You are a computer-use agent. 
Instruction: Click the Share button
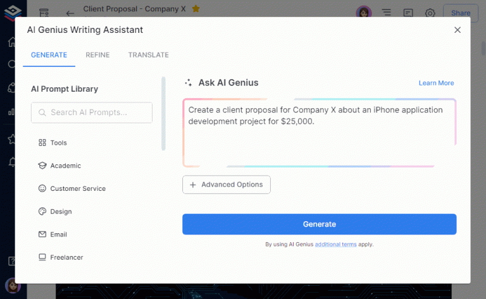tap(460, 13)
